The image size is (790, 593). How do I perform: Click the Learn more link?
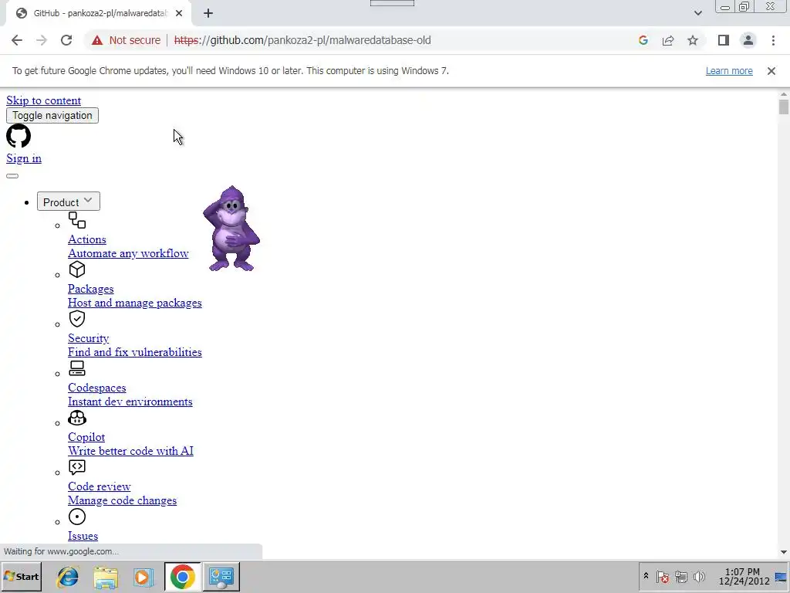click(x=729, y=71)
